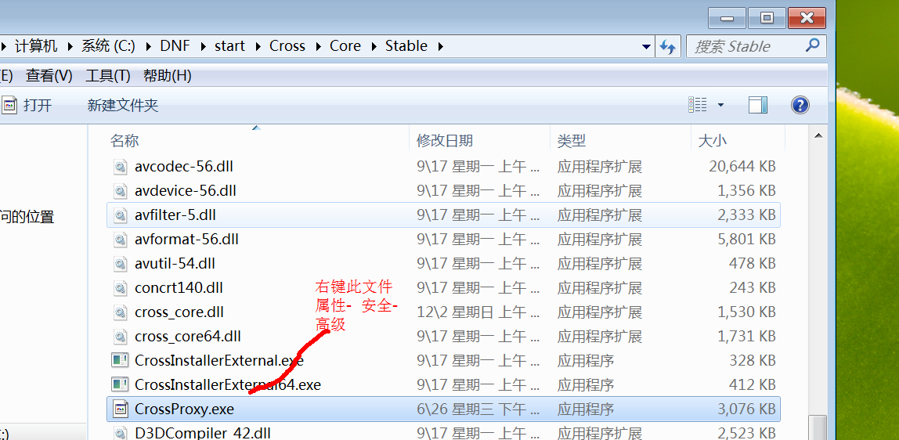The width and height of the screenshot is (899, 440).
Task: Click the avcodec-56.dll file icon
Action: [x=120, y=167]
